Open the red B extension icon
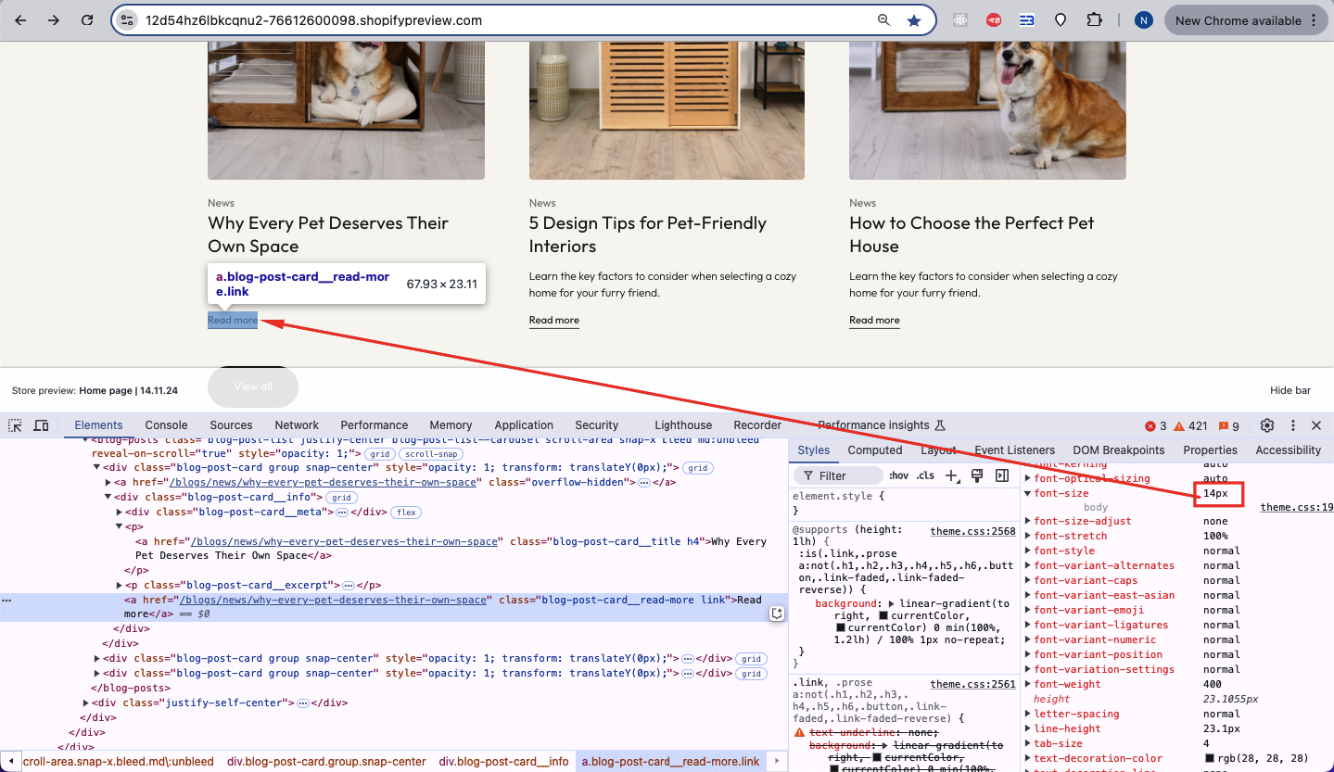Image resolution: width=1334 pixels, height=772 pixels. pos(994,20)
